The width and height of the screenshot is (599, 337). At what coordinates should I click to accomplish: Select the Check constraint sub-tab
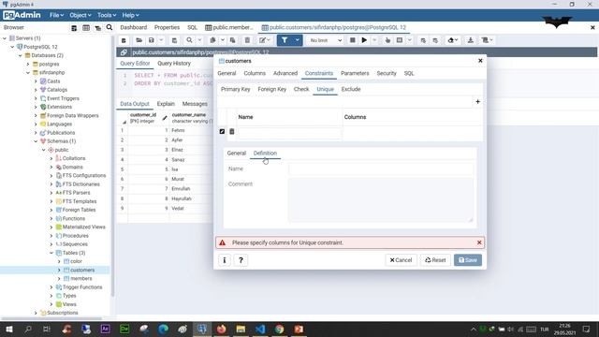click(301, 89)
